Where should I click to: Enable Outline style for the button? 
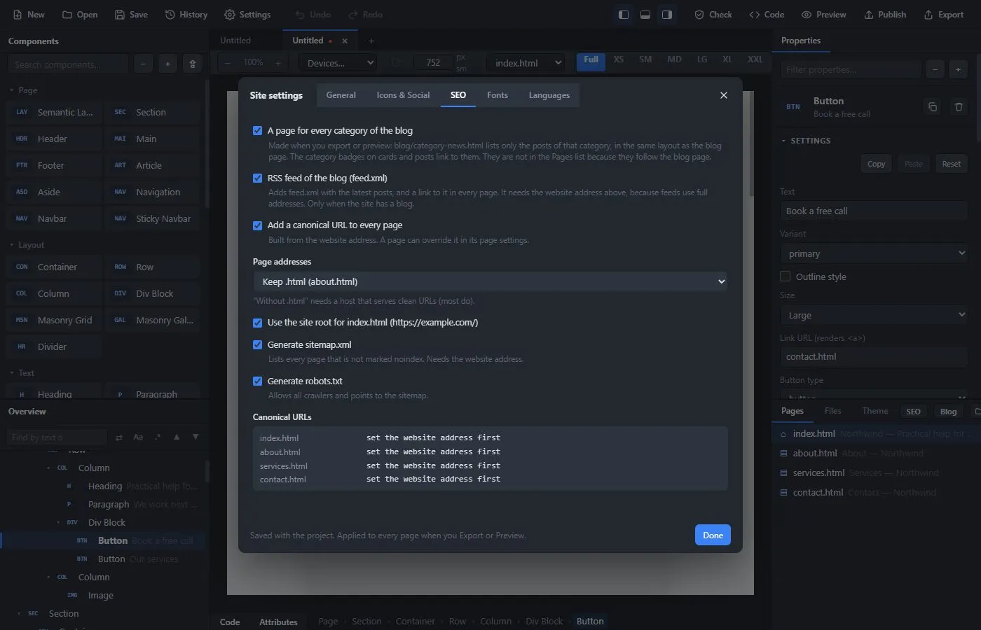(x=786, y=276)
